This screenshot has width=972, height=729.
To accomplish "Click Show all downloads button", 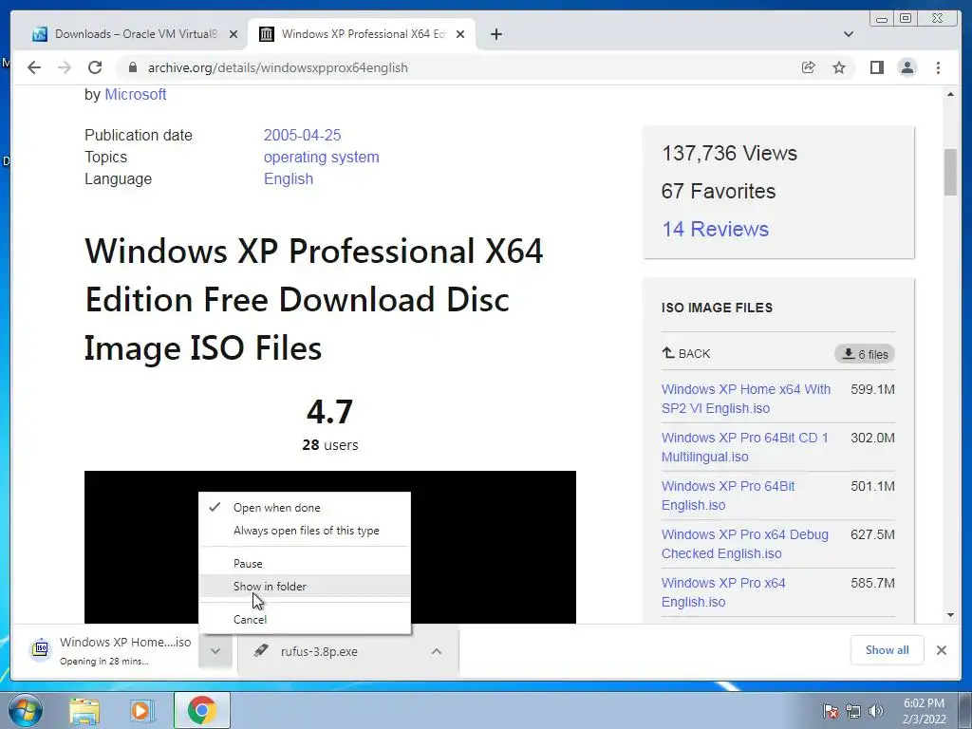I will [x=888, y=649].
